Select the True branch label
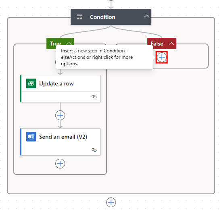This screenshot has width=222, height=212. click(x=55, y=44)
